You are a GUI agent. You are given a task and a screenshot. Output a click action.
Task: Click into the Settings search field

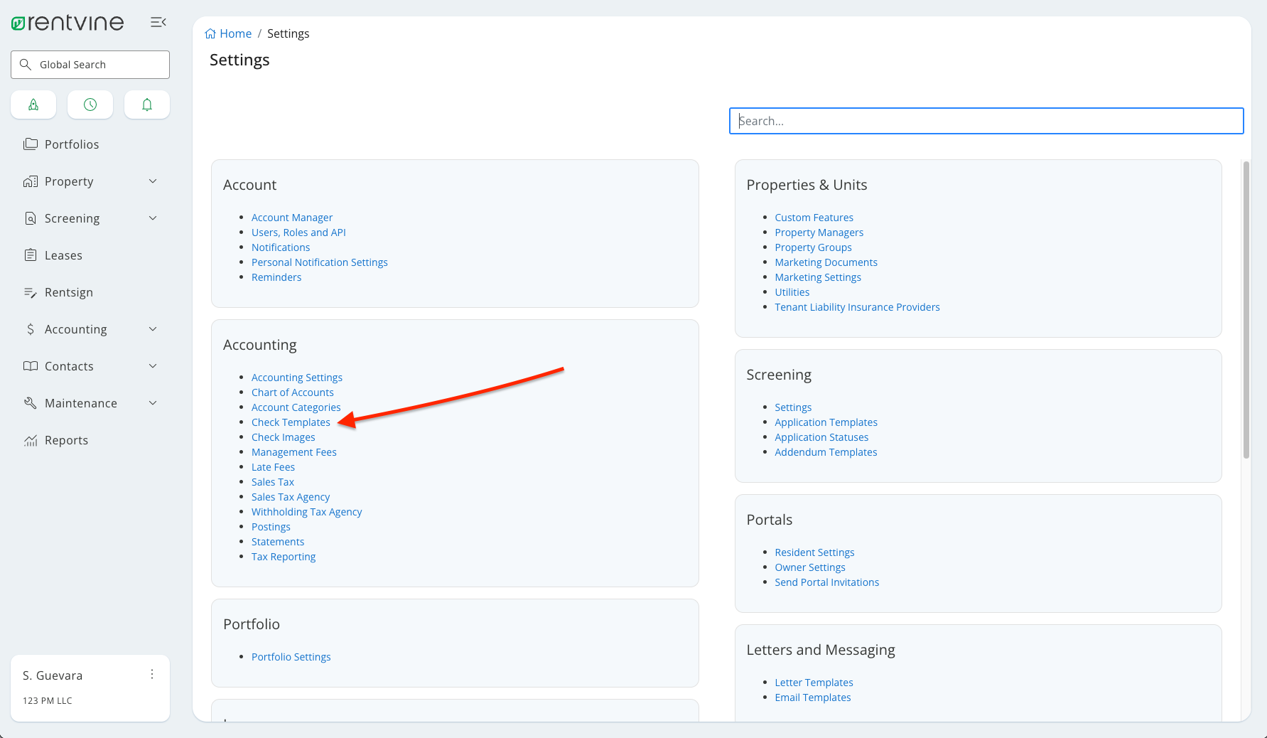pyautogui.click(x=986, y=121)
